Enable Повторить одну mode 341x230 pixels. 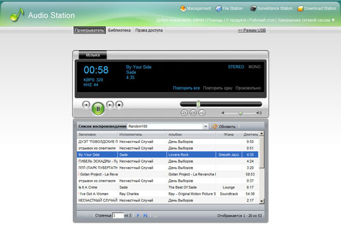[x=218, y=88]
